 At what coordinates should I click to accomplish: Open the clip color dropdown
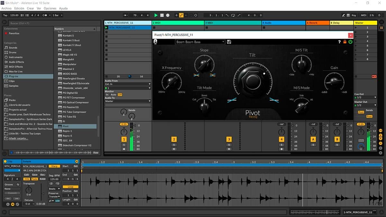click(12, 170)
